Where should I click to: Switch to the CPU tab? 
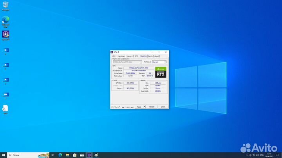114,56
